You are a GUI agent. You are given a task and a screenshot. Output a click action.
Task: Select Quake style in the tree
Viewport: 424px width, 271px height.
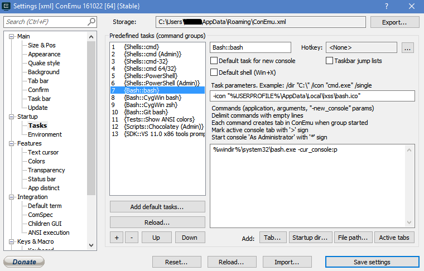point(44,63)
